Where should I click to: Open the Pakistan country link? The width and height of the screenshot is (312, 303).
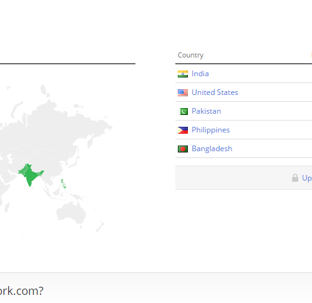206,111
